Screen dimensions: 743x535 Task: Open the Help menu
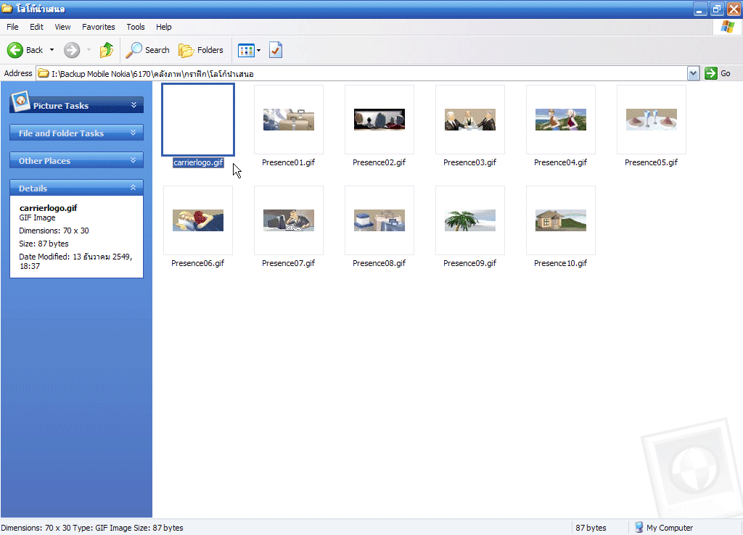(x=164, y=27)
